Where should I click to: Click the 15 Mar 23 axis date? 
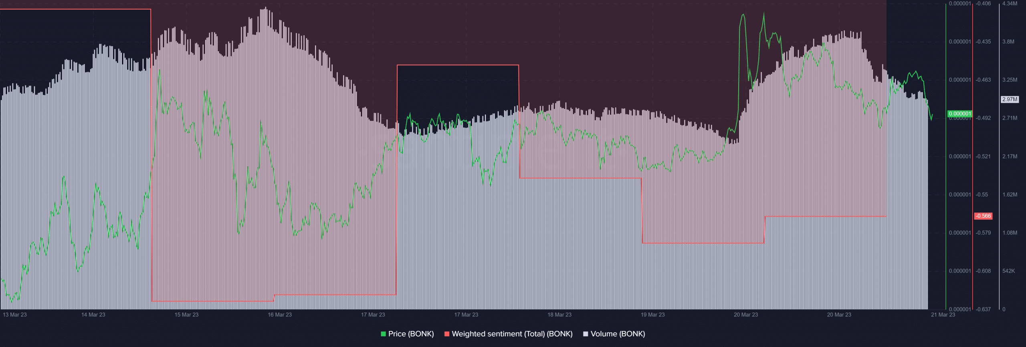pos(186,315)
